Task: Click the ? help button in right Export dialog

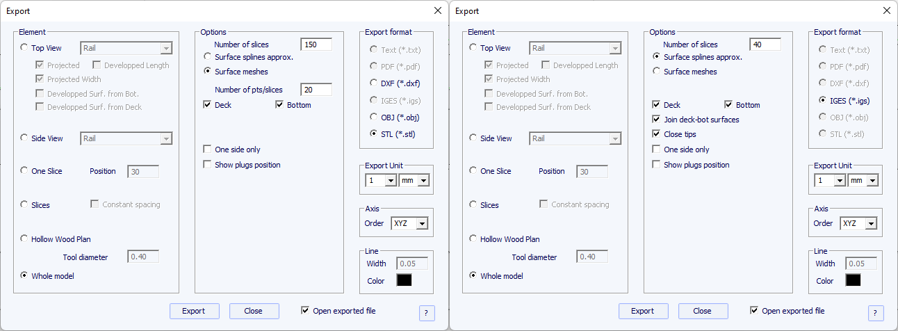Action: pos(876,313)
